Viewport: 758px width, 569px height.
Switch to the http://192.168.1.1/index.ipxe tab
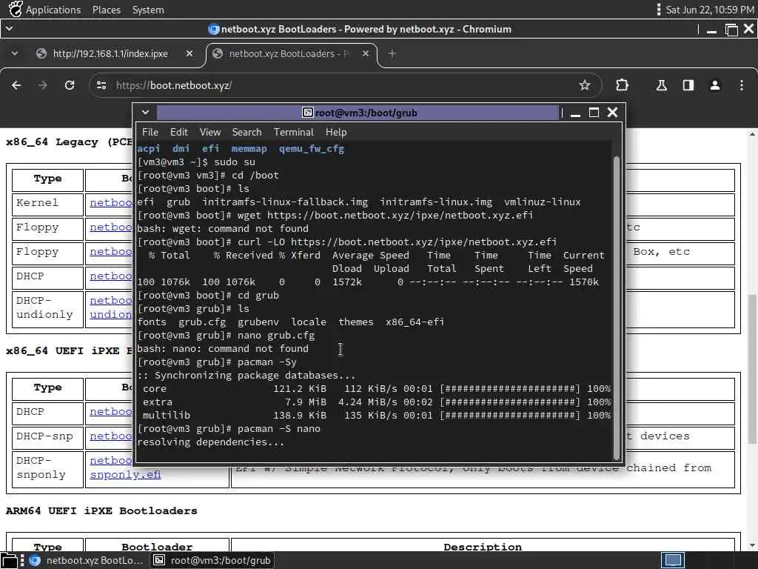[110, 53]
